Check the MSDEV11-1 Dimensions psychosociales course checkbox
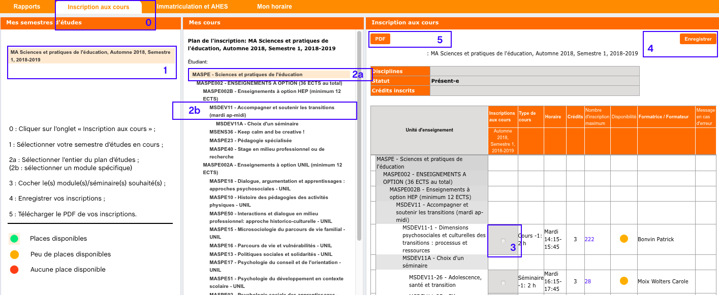The image size is (719, 295). click(x=503, y=241)
